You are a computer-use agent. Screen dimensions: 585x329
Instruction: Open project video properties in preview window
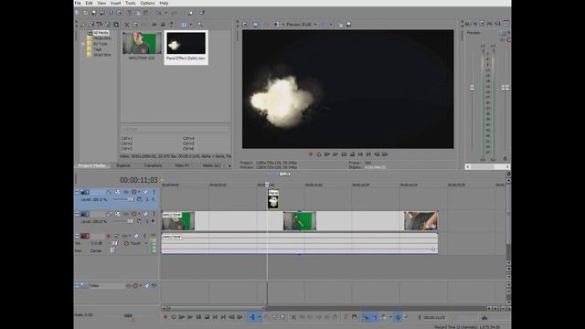point(245,25)
